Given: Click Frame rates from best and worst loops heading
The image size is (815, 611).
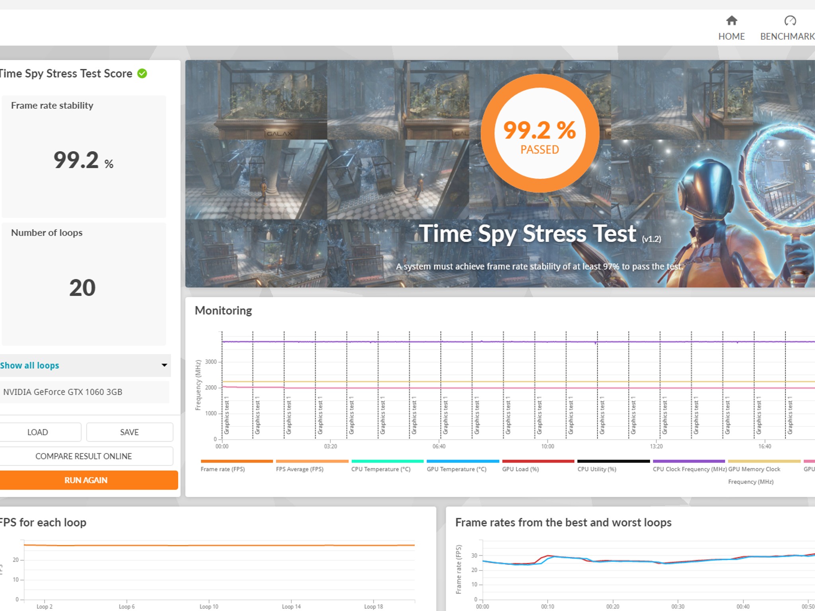Looking at the screenshot, I should (563, 522).
